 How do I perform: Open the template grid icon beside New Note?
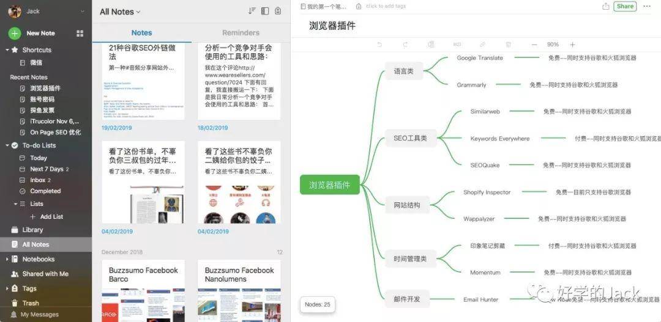click(x=80, y=33)
